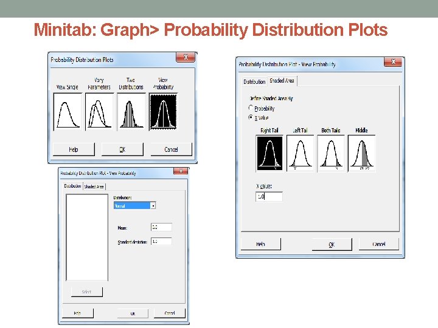Click Help in right View Probability dialog
This screenshot has width=438, height=328.
tap(260, 244)
